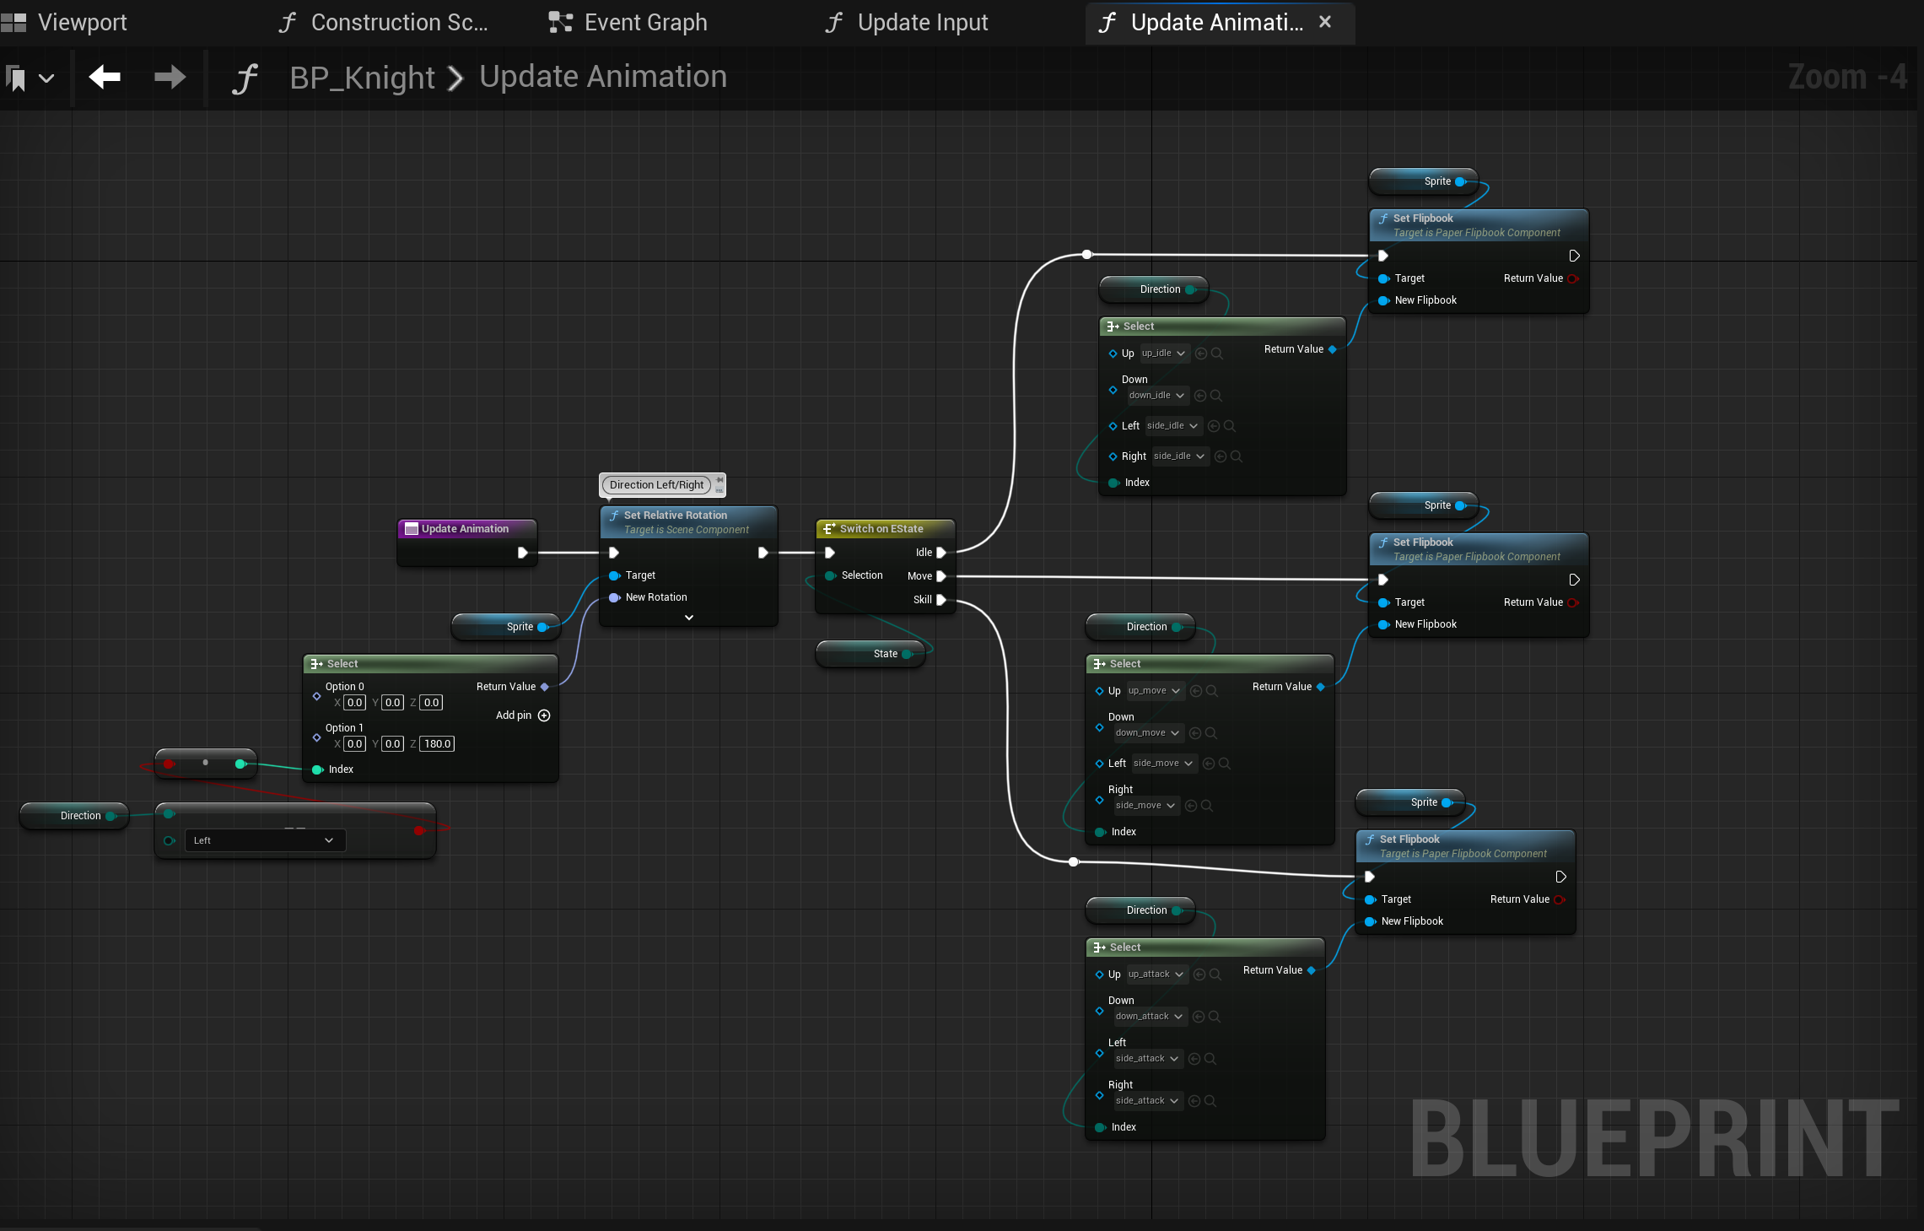The width and height of the screenshot is (1924, 1231).
Task: Browse to Right side_move asset magnifier
Action: 1207,806
